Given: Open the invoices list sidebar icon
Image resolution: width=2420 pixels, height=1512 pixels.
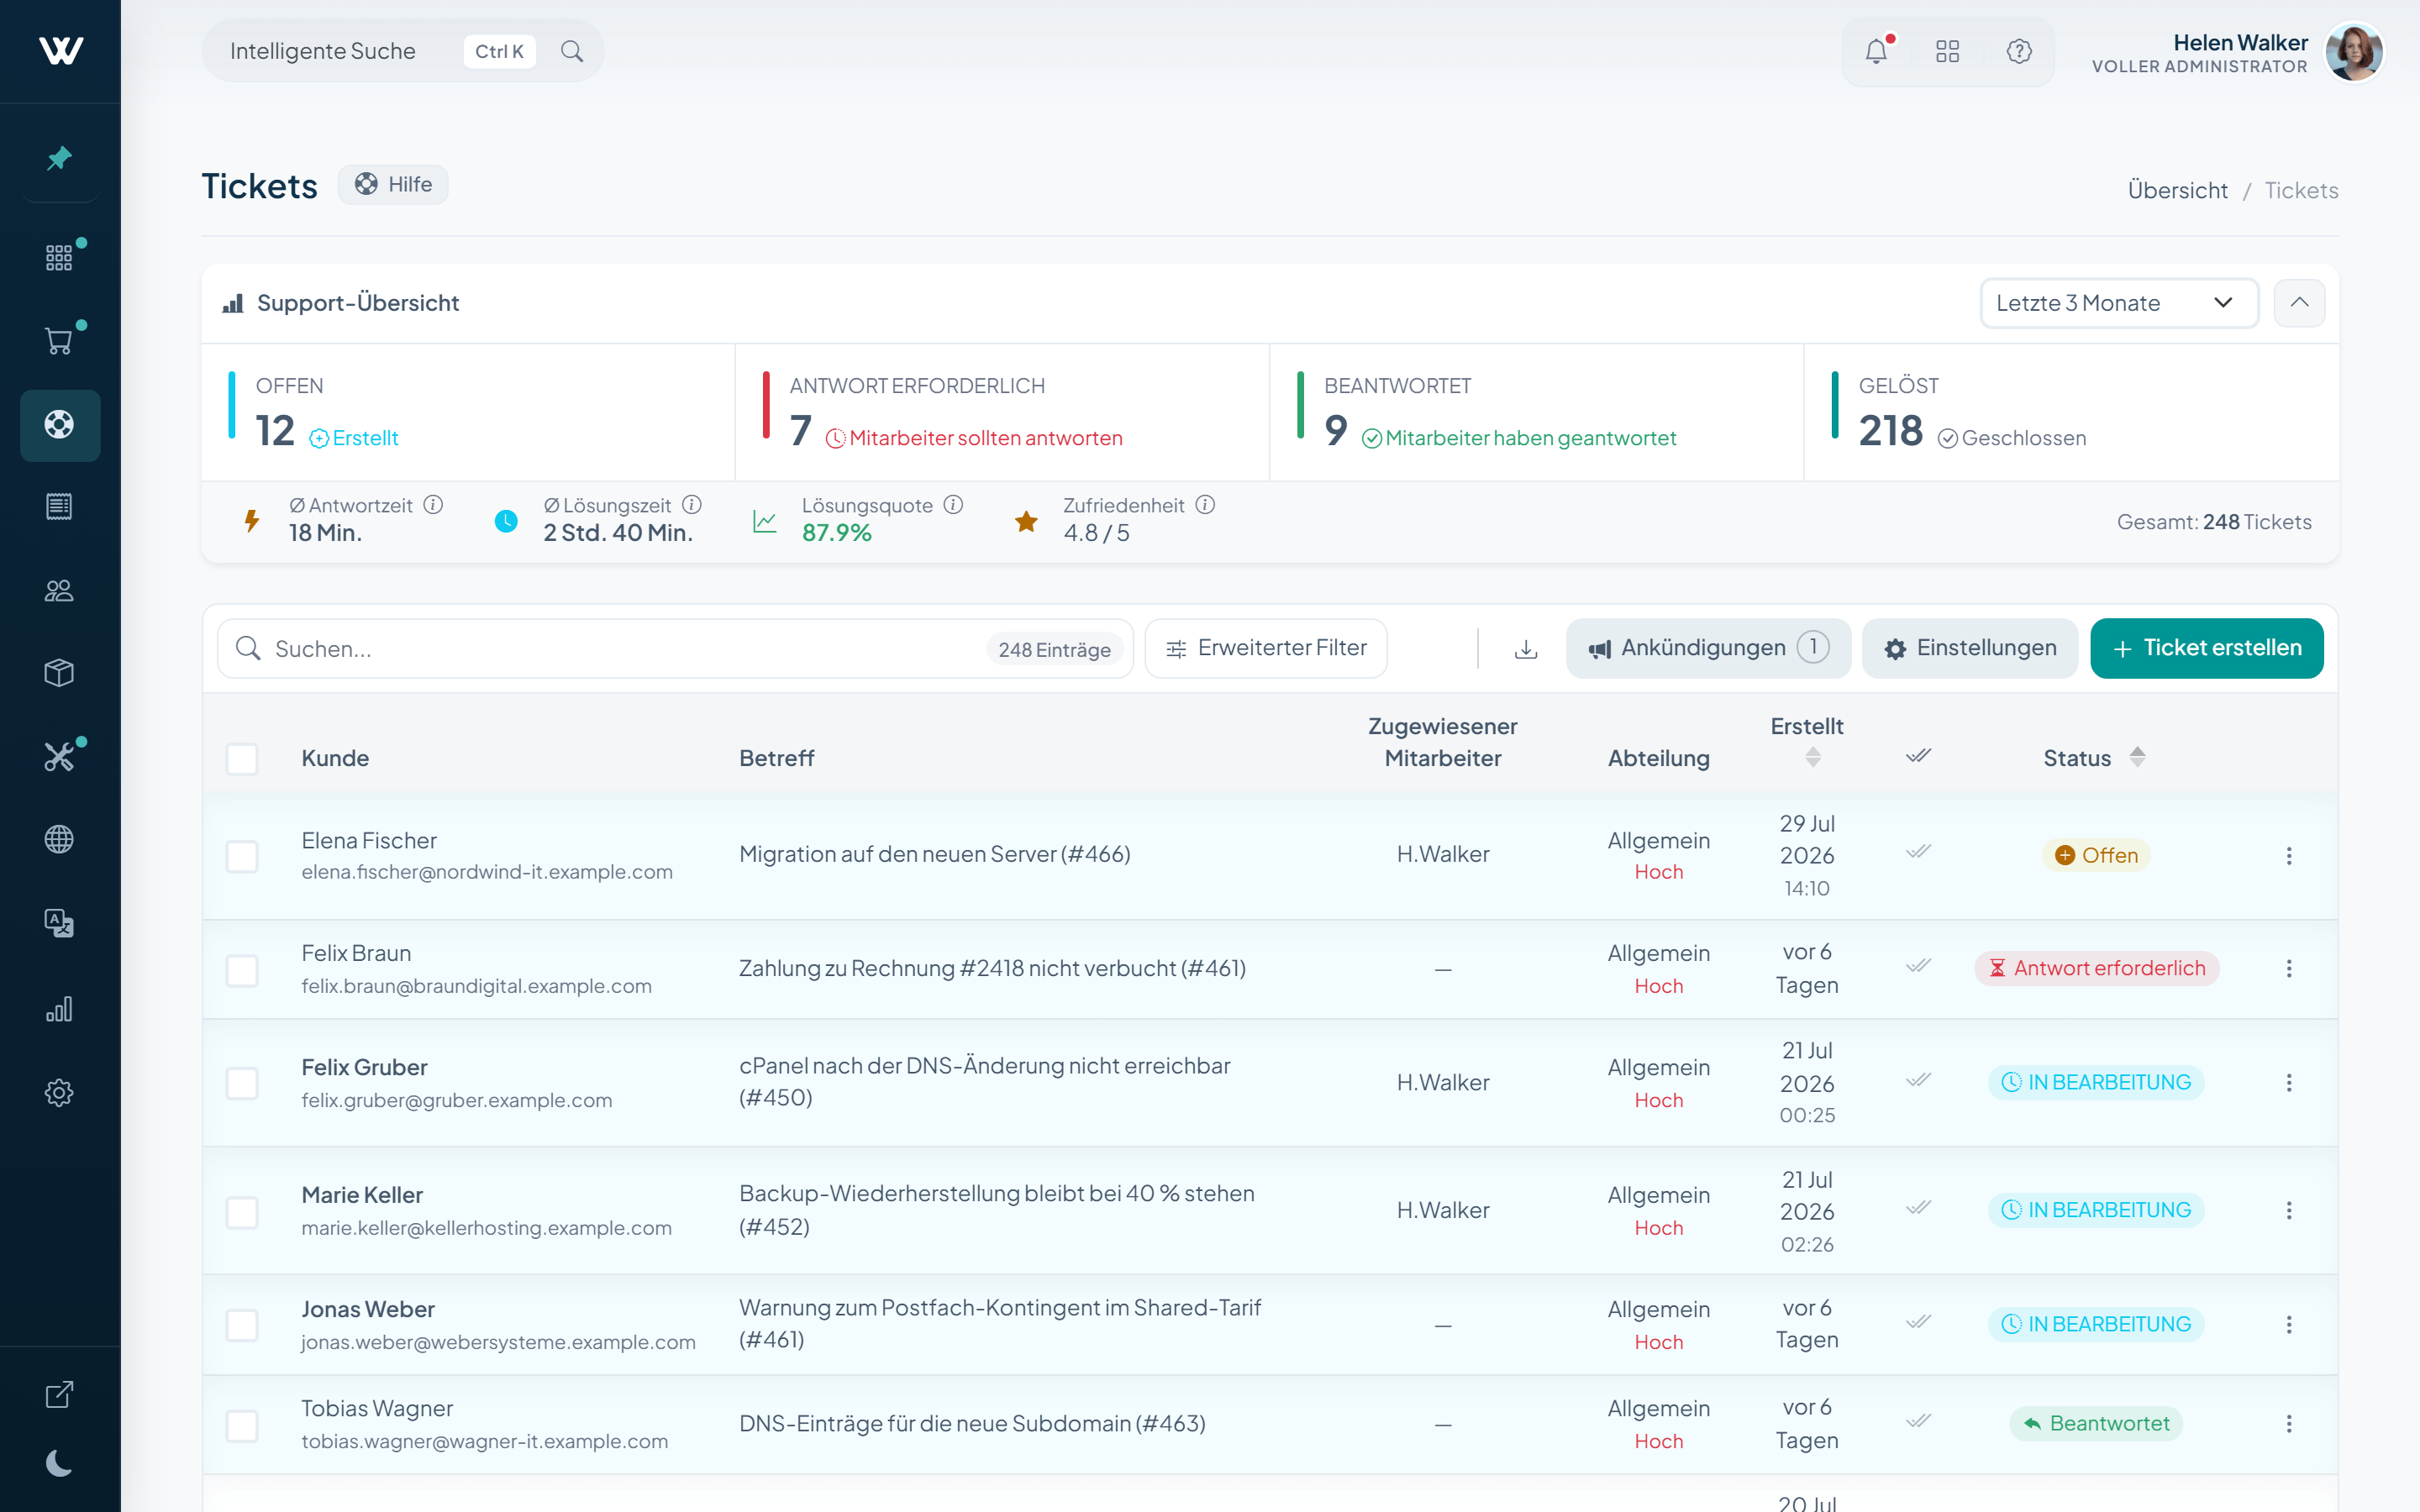Looking at the screenshot, I should pyautogui.click(x=60, y=506).
